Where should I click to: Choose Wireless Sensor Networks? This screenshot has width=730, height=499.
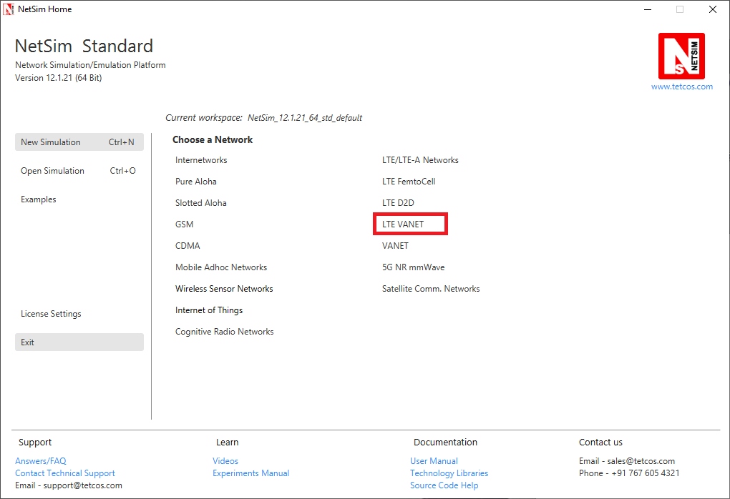click(224, 288)
